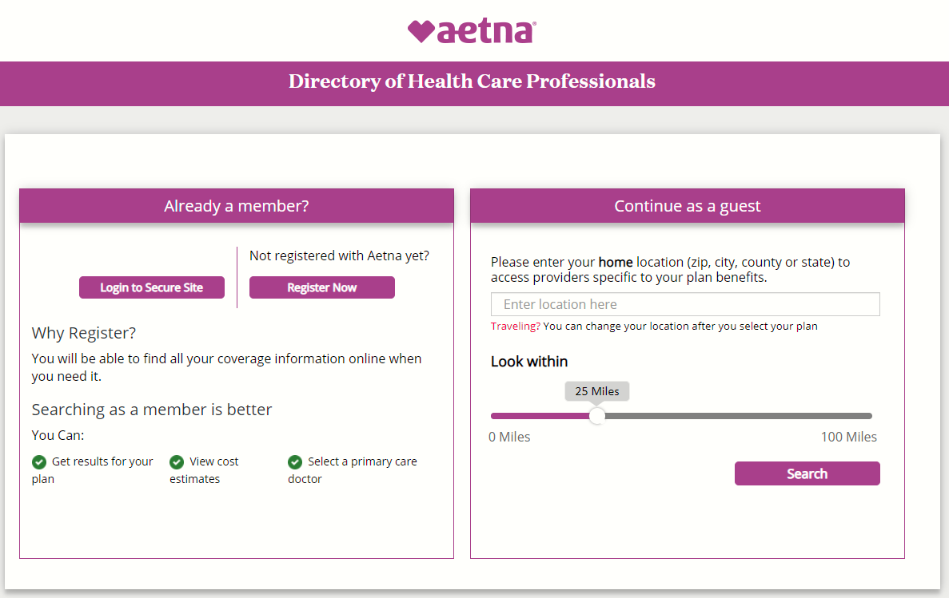Click the 0 Miles label
949x598 pixels.
click(509, 437)
